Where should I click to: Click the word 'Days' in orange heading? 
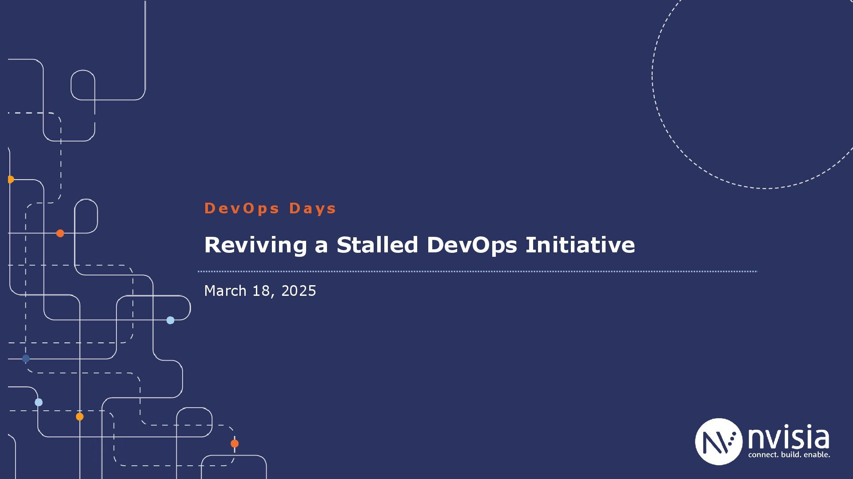[313, 208]
